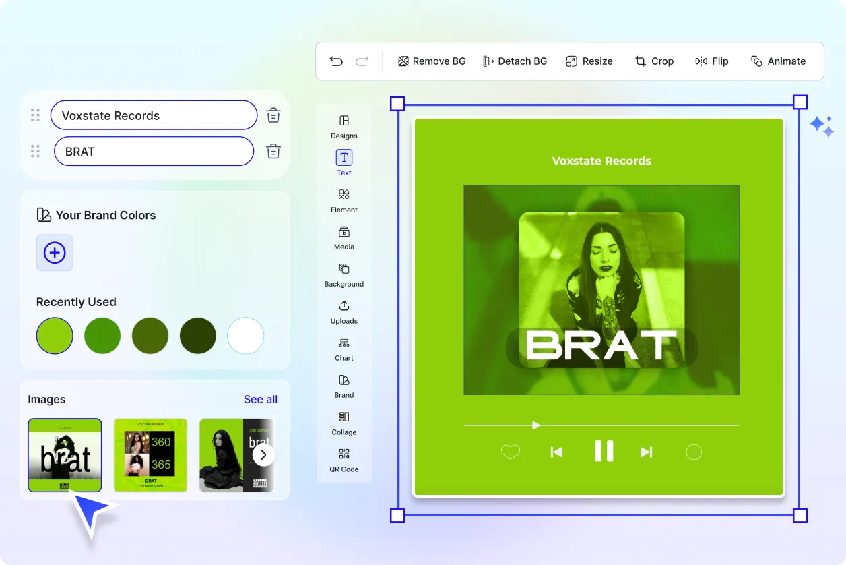Viewport: 846px width, 565px height.
Task: Click the Undo arrow icon
Action: [336, 61]
